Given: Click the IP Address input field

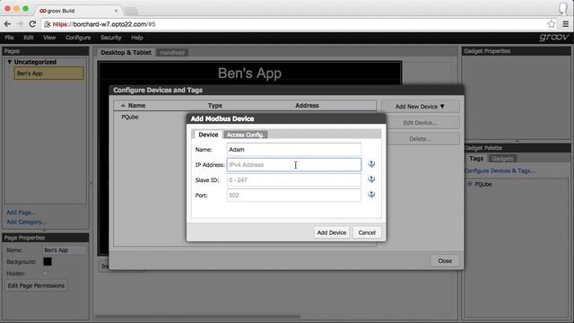Looking at the screenshot, I should [x=293, y=165].
